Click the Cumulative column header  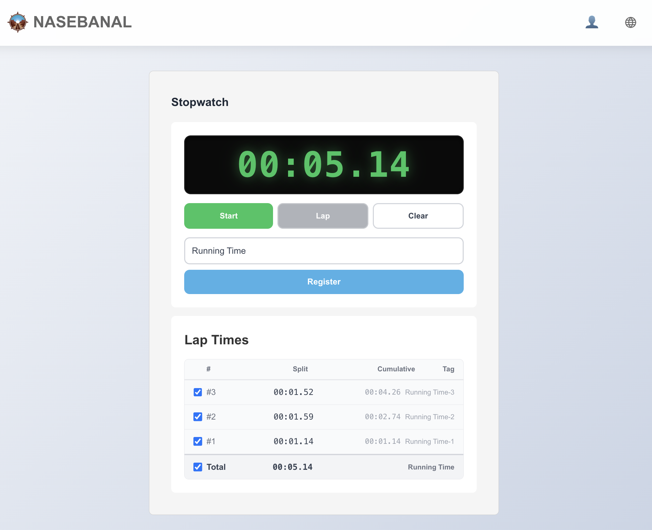pyautogui.click(x=396, y=369)
